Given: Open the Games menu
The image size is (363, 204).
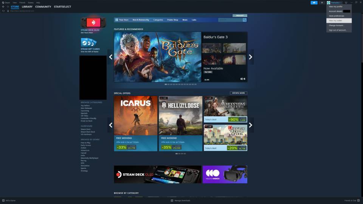Looking at the screenshot, I should tap(31, 3).
